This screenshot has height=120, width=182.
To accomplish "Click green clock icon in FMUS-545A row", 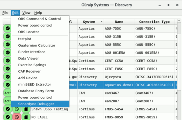I will [17, 109].
